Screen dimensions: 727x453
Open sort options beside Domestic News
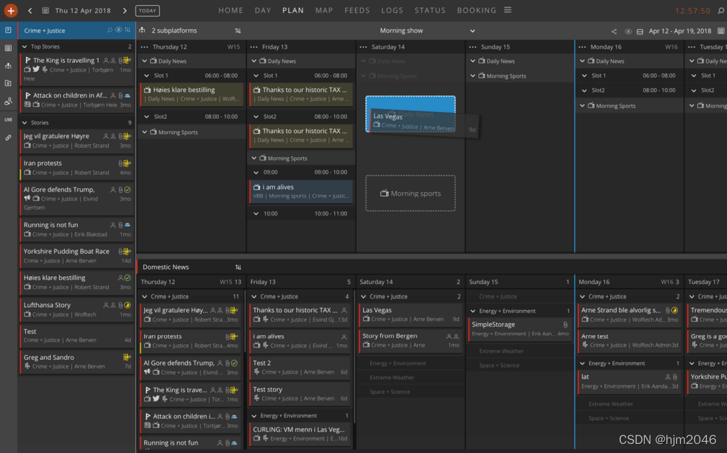(x=238, y=267)
